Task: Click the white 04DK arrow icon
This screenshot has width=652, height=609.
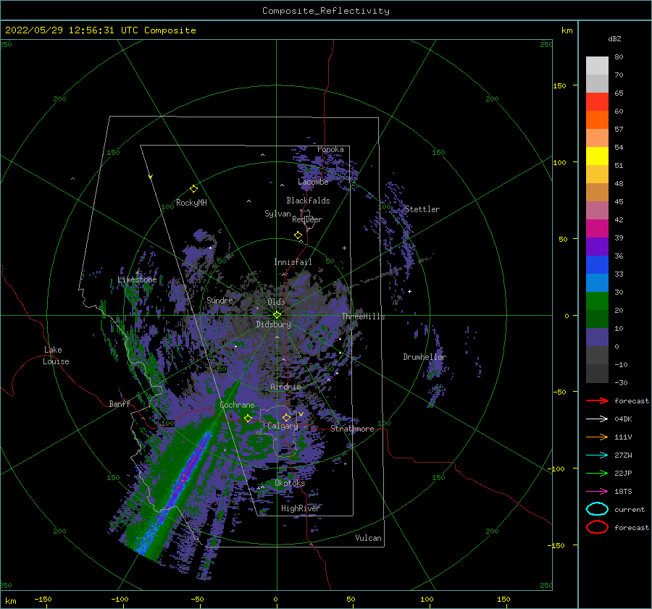Action: [597, 419]
